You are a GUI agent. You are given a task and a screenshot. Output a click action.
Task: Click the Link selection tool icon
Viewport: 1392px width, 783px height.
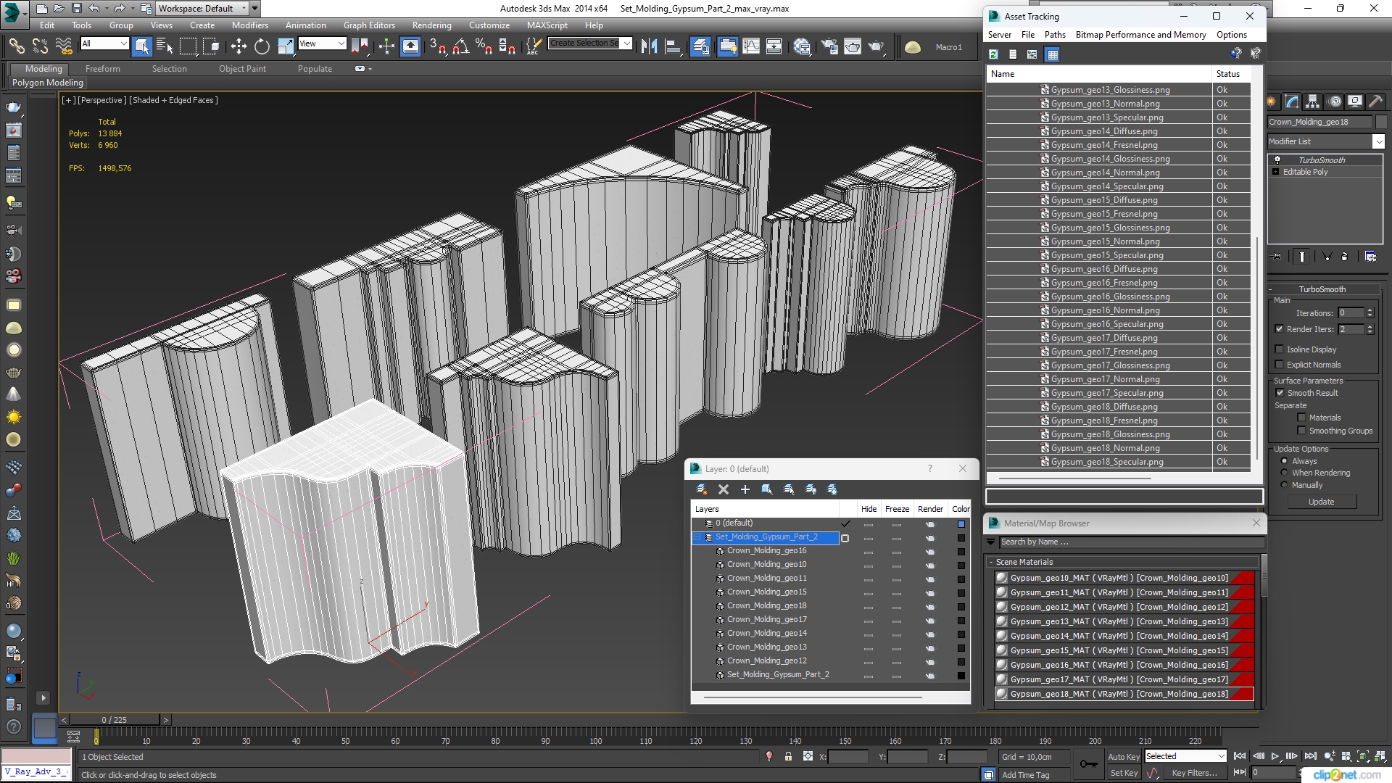[16, 47]
